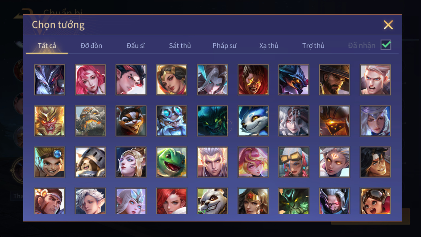This screenshot has height=237, width=421.
Task: Select the knight helmet sloth hero
Action: (x=90, y=162)
